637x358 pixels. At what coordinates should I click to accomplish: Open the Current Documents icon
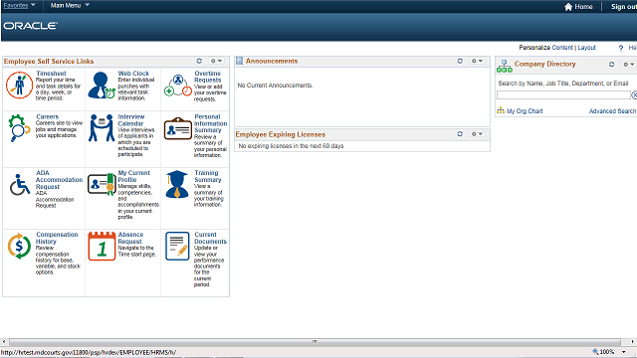click(x=177, y=246)
